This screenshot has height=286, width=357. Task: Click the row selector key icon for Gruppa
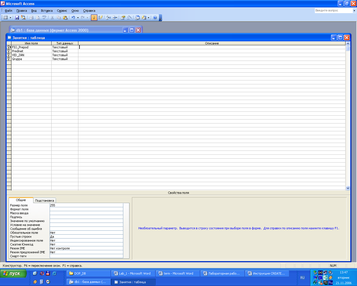pyautogui.click(x=9, y=59)
